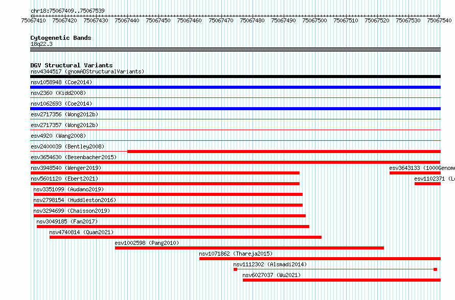Screen dimensions: 455x300
Task: Select the gray 18q22.3 cytogenetic band bar
Action: point(235,49)
